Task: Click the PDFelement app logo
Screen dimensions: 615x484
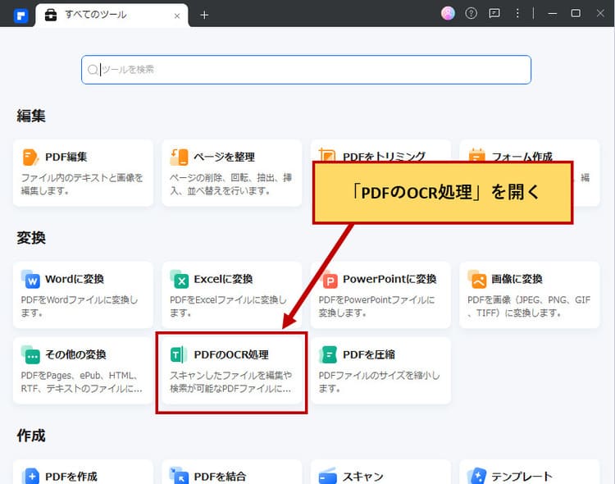Action: (x=20, y=16)
